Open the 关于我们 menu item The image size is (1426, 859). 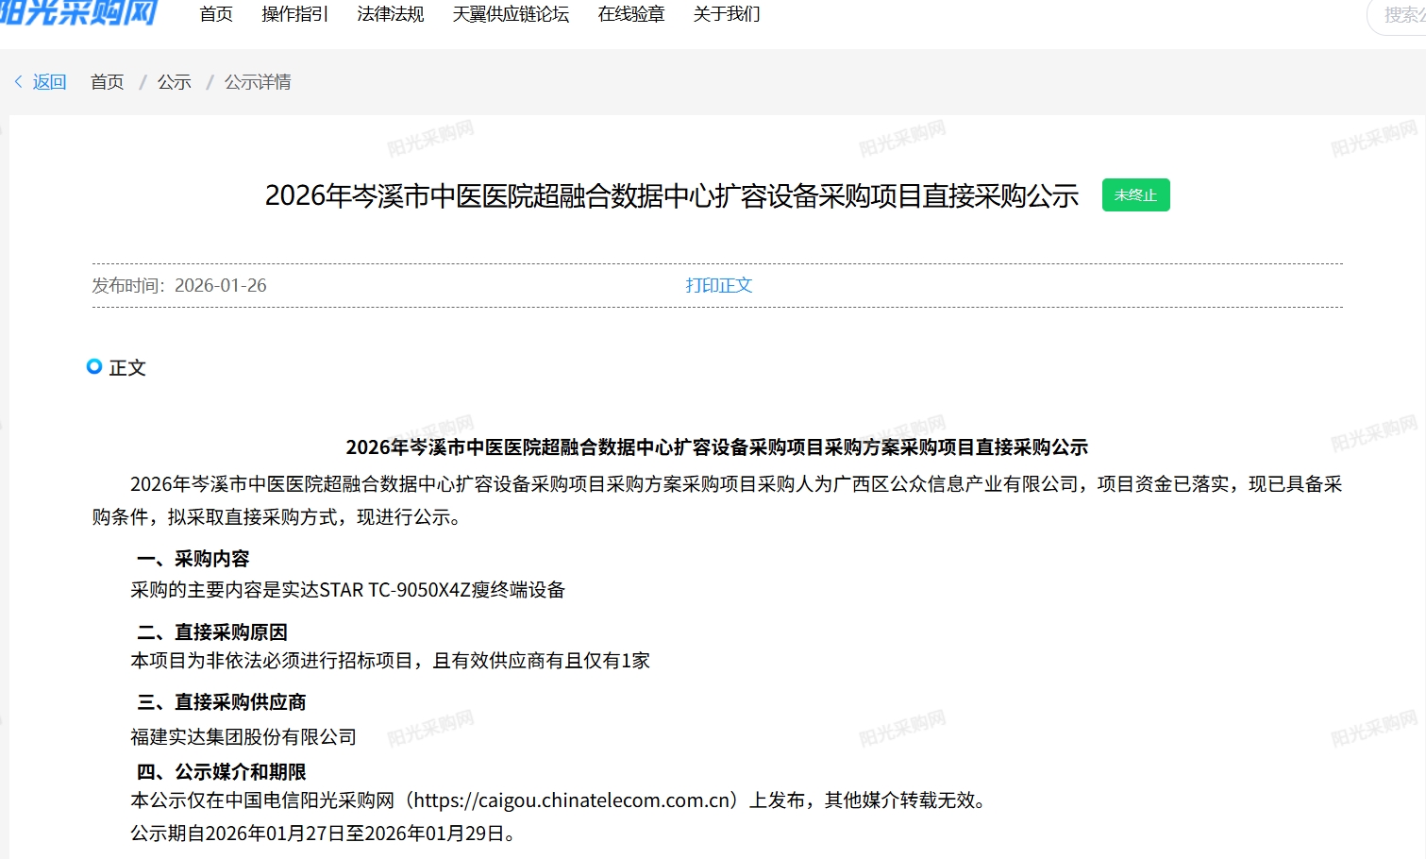point(727,14)
